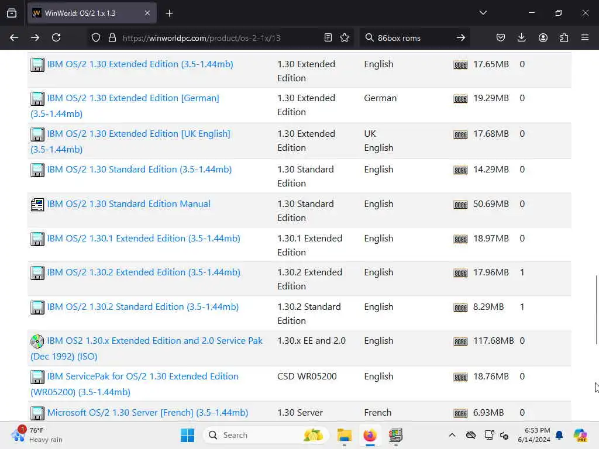The image size is (599, 449).
Task: Open the 86Box app on the taskbar
Action: (x=395, y=435)
